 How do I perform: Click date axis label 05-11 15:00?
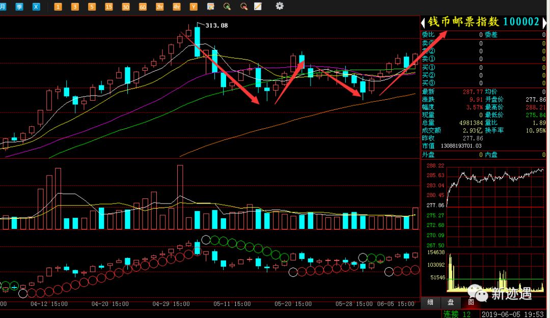[x=232, y=304]
